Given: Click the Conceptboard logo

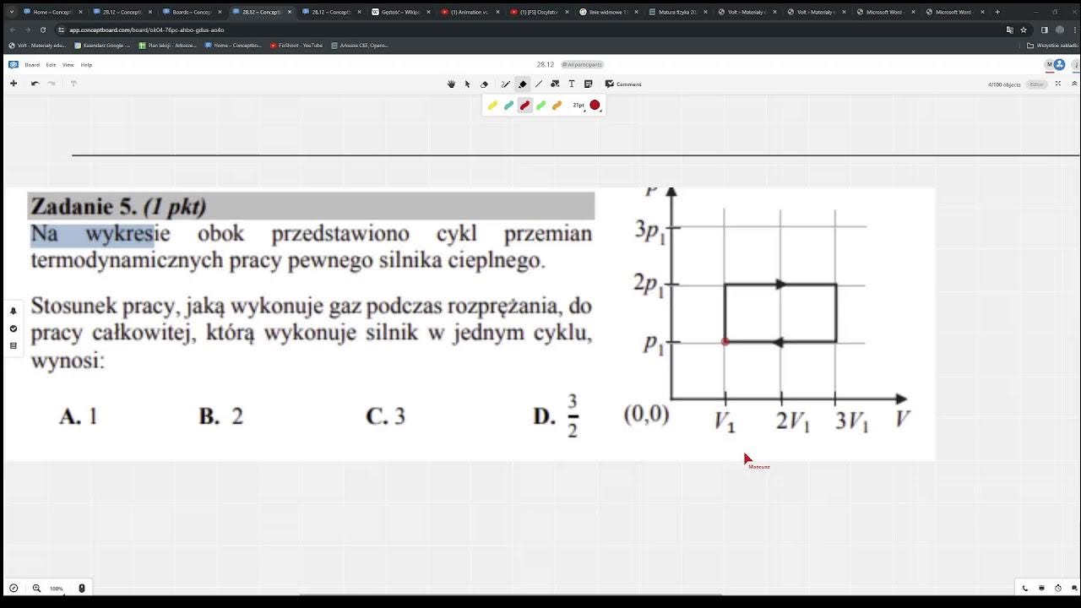Looking at the screenshot, I should point(14,65).
